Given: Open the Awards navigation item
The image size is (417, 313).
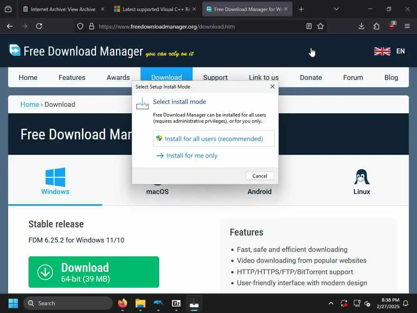Looking at the screenshot, I should [118, 77].
